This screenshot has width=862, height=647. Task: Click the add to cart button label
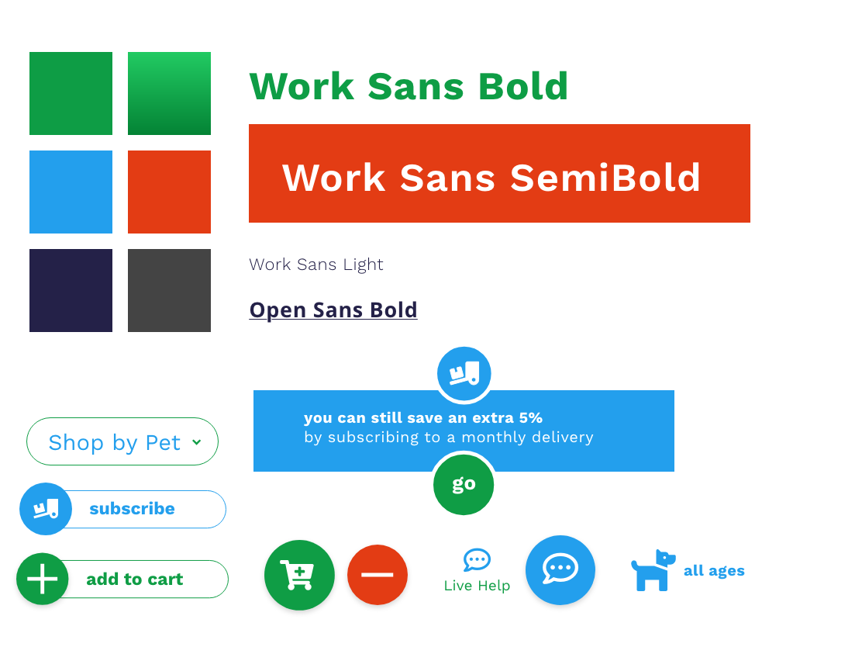click(135, 580)
